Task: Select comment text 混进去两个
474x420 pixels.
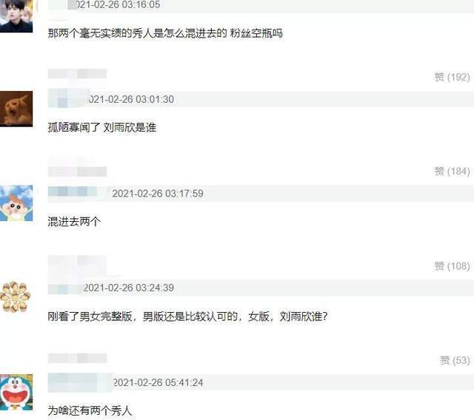Action: click(74, 222)
